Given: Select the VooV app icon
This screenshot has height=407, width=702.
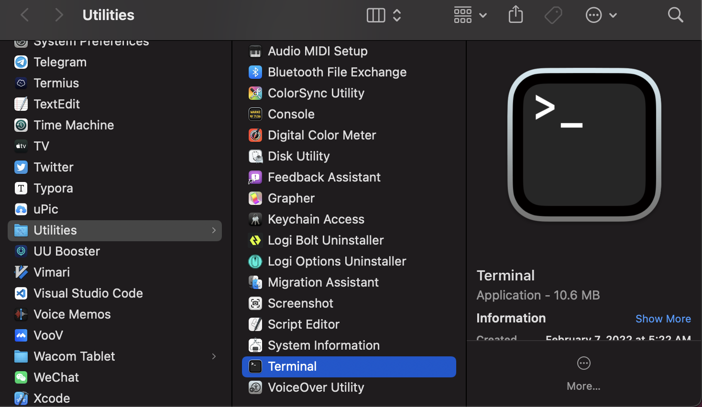Looking at the screenshot, I should click(21, 335).
